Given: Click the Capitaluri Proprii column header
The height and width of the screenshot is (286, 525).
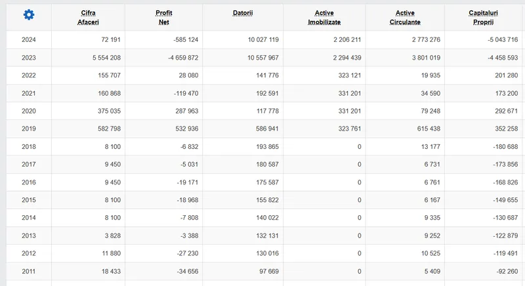Looking at the screenshot, I should [484, 18].
